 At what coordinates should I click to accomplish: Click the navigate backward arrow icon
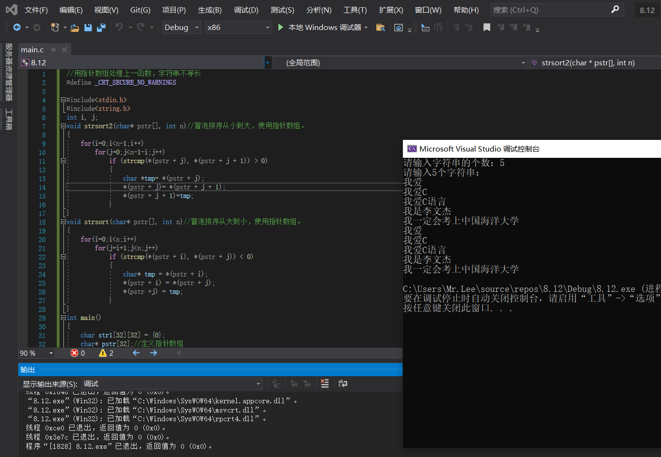click(17, 28)
